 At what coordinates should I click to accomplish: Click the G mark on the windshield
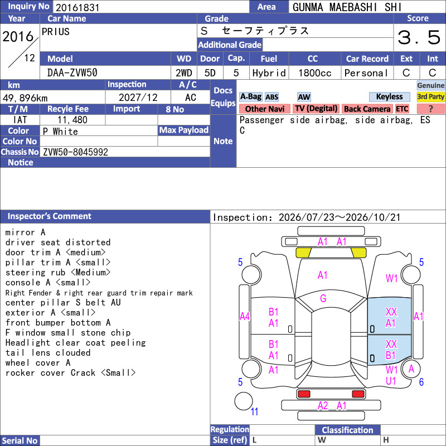pyautogui.click(x=323, y=298)
